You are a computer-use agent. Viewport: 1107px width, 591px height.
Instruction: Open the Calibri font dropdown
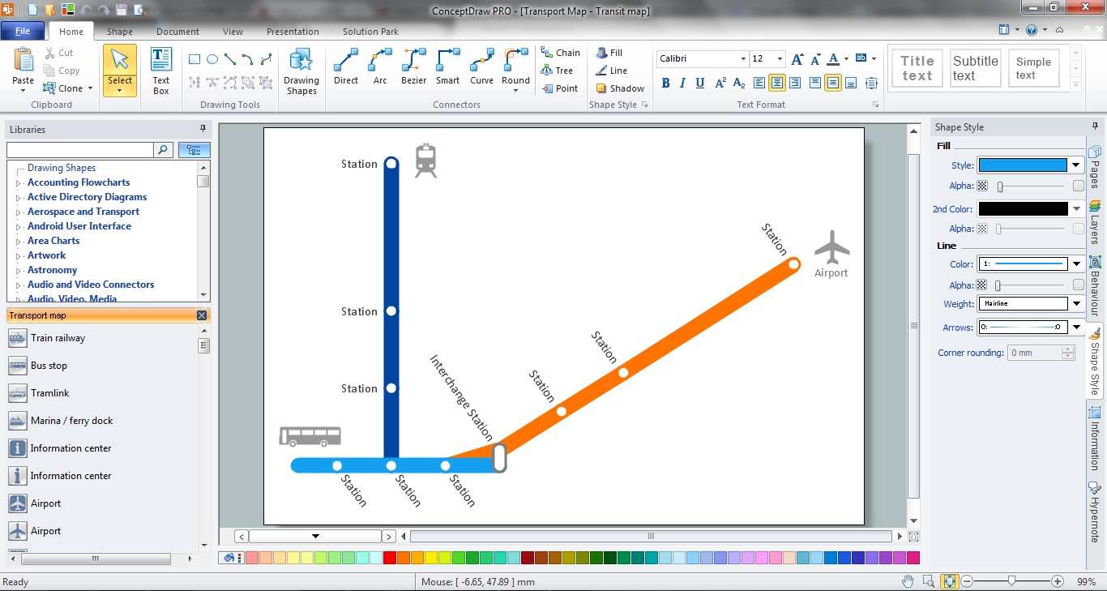[744, 58]
